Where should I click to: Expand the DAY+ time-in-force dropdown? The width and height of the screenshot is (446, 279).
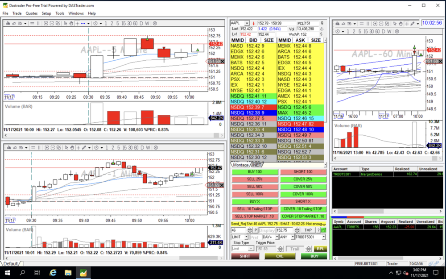point(269,237)
